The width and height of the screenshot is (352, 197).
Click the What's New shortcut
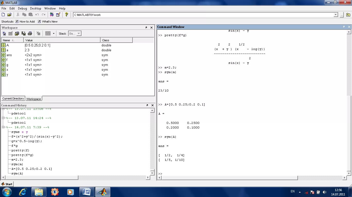(48, 22)
